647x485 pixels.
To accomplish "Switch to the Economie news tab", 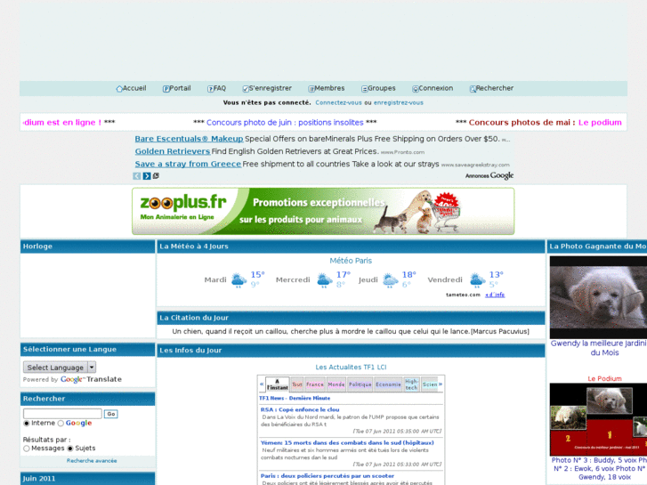I will [x=388, y=384].
